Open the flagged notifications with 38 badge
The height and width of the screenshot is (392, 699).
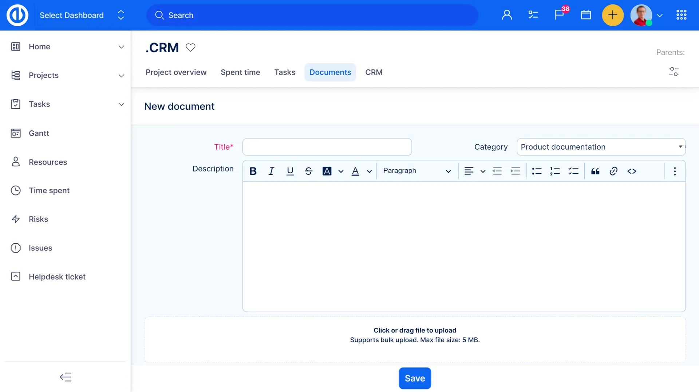(559, 15)
